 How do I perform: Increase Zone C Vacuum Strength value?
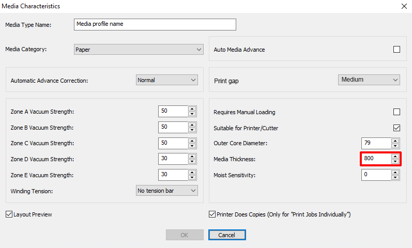click(x=192, y=141)
